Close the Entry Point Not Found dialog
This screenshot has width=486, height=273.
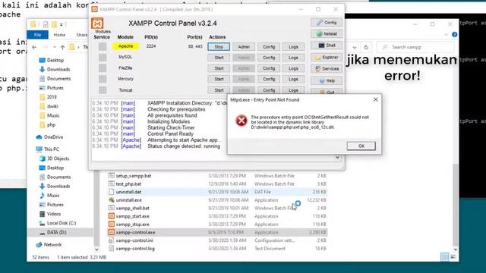coord(376,99)
